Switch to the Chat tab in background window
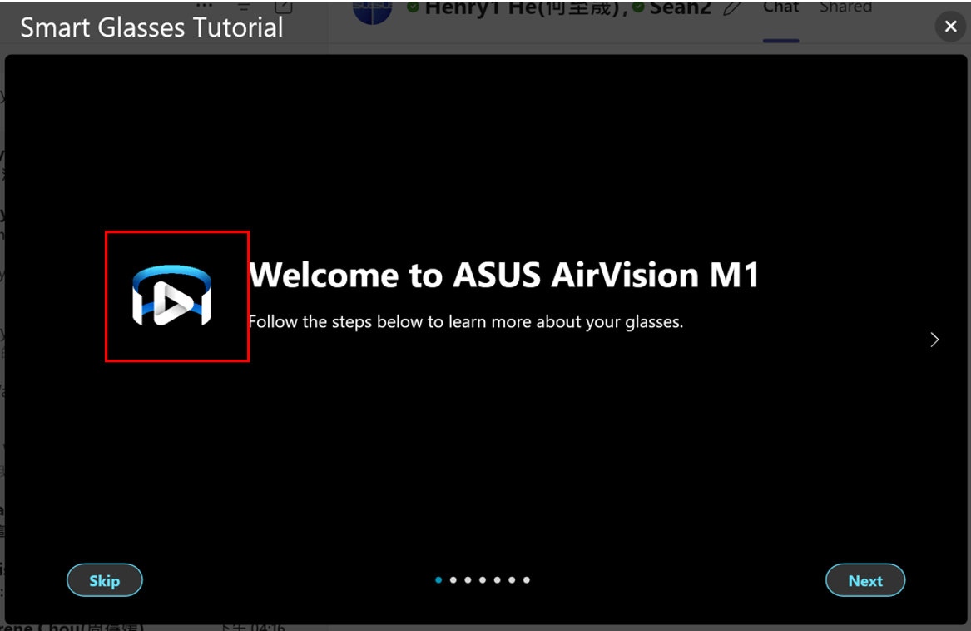 click(x=780, y=7)
